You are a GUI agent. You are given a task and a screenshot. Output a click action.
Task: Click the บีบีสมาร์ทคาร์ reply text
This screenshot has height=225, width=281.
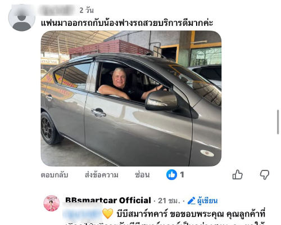point(142,214)
